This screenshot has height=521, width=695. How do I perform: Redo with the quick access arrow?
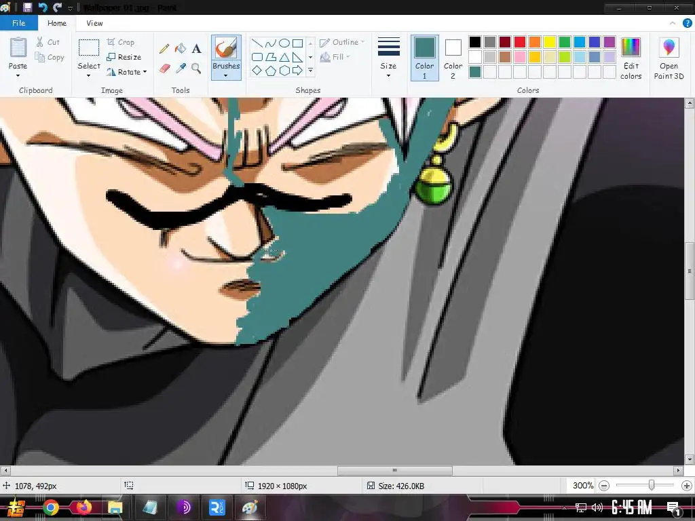[x=57, y=7]
